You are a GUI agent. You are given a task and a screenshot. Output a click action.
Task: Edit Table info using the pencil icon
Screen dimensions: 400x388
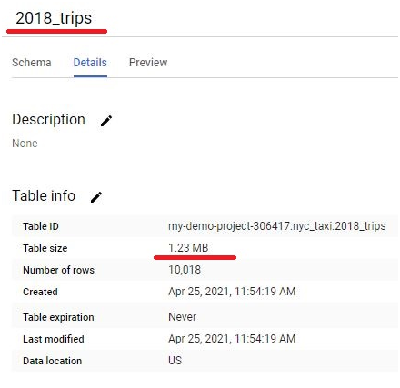tap(96, 197)
